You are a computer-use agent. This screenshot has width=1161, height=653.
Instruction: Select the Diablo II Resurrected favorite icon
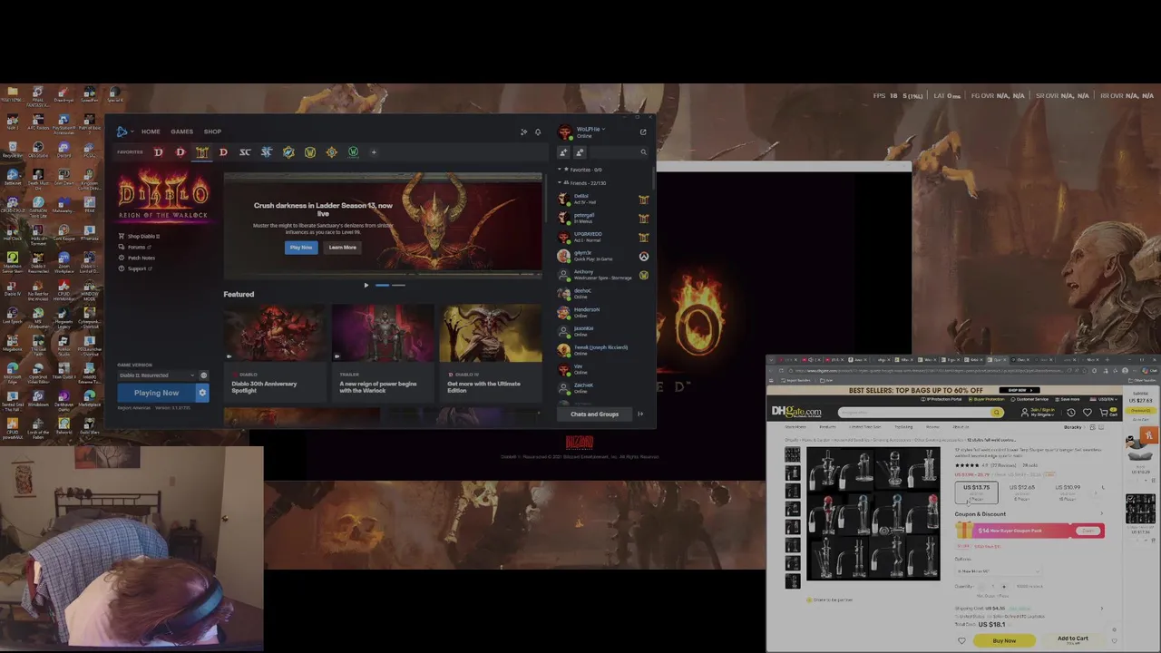click(x=201, y=152)
